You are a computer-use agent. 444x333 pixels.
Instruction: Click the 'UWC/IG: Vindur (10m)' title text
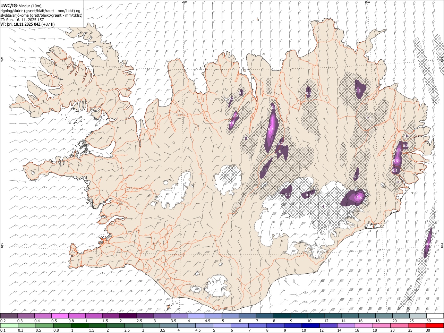21,6
